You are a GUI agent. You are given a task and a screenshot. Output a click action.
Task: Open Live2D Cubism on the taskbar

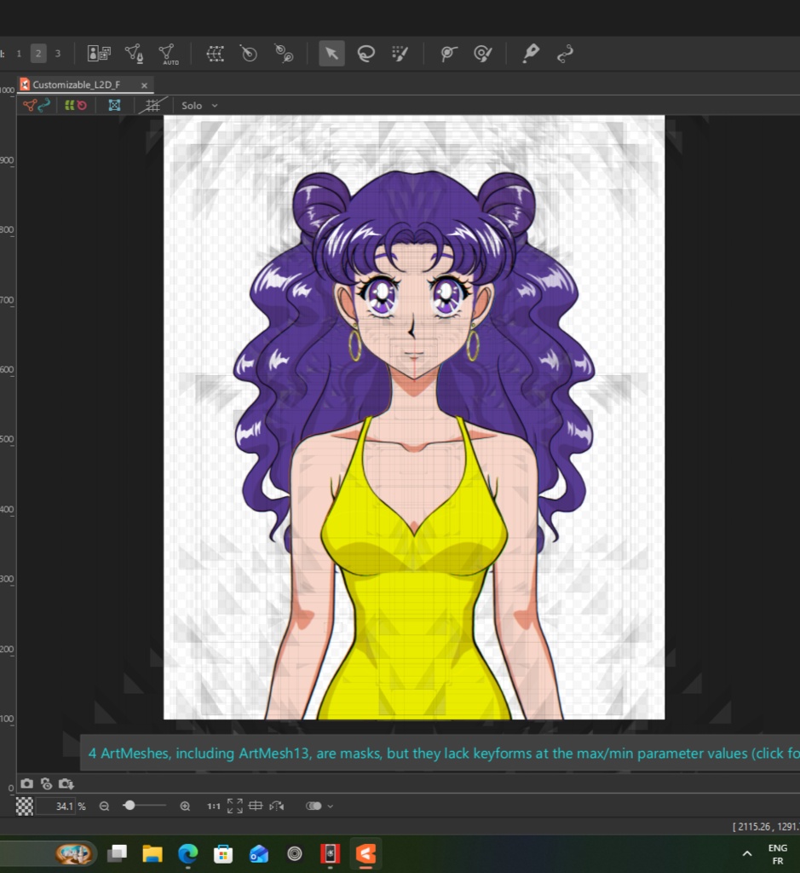365,853
